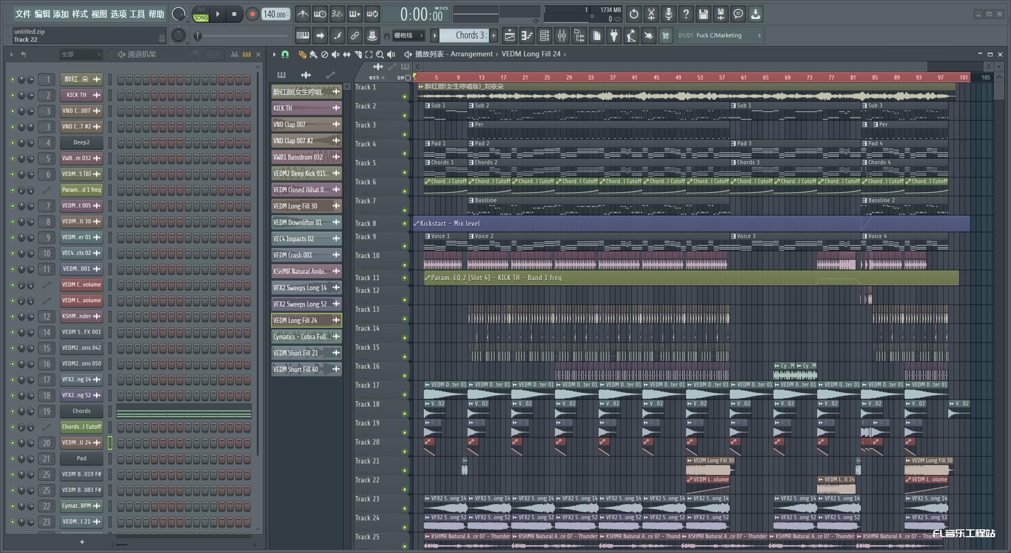This screenshot has height=553, width=1011.
Task: Toggle loop recording icon
Action: click(373, 14)
